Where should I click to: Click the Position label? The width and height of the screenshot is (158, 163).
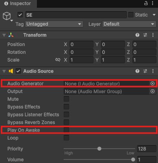coord(16,44)
